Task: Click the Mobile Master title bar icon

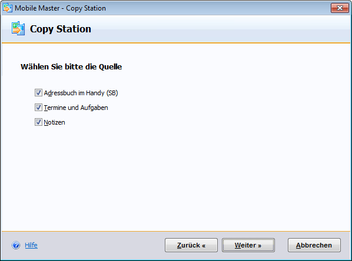Action: pos(8,8)
